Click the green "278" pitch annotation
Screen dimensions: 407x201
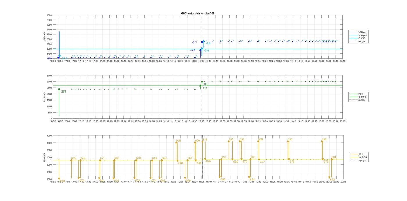(x=64, y=92)
